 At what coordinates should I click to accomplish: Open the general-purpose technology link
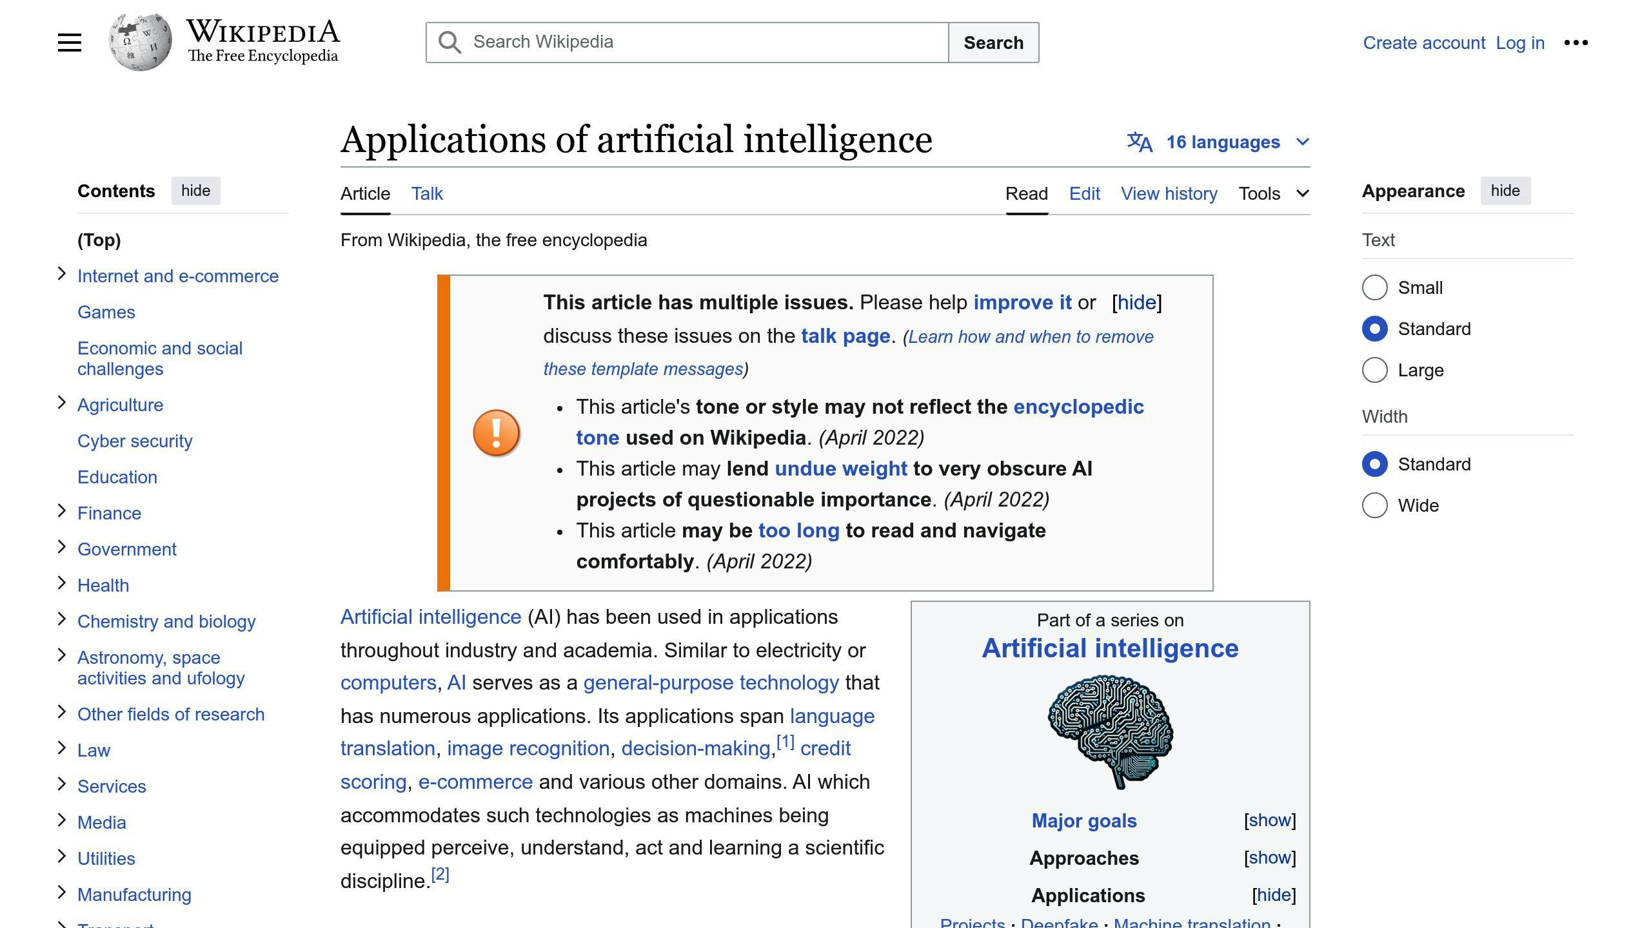pos(711,682)
